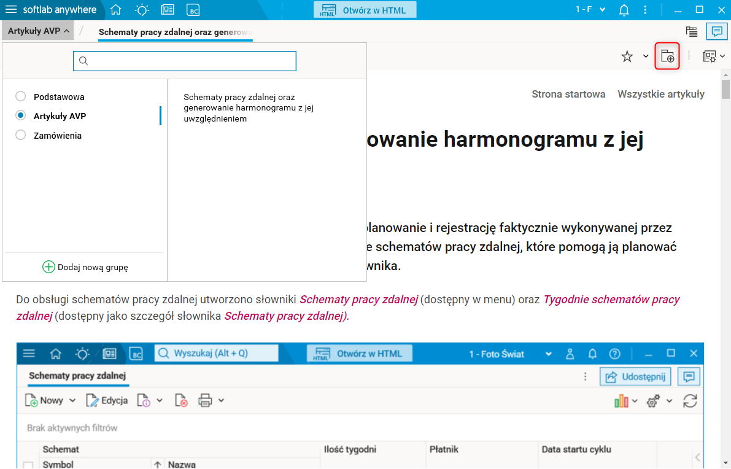Click the lightbulb ideas icon in top bar
The width and height of the screenshot is (731, 469).
[x=142, y=10]
